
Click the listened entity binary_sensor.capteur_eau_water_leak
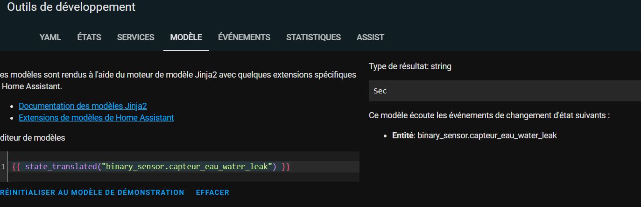(x=487, y=136)
